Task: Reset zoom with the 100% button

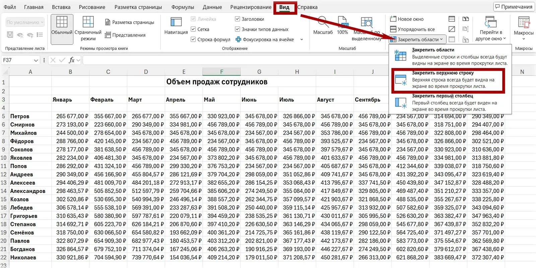Action: point(342,26)
